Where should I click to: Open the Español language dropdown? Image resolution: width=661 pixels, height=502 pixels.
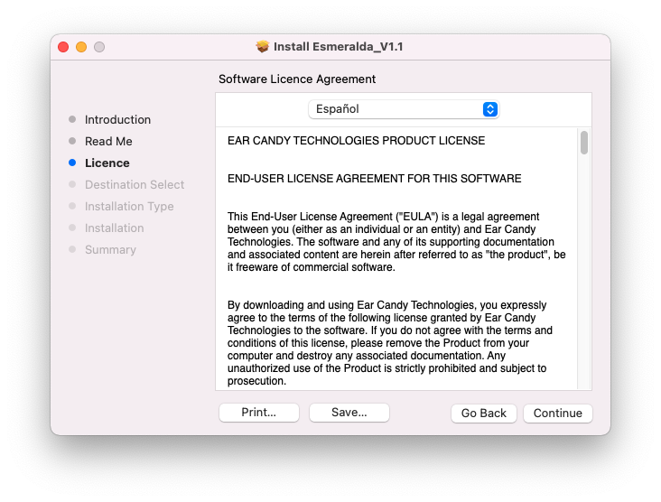pos(404,109)
